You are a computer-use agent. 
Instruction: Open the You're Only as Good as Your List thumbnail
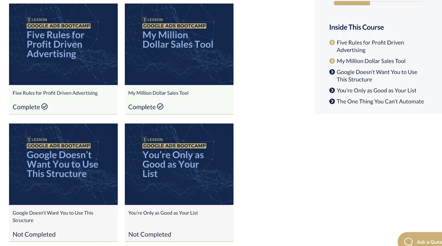click(x=179, y=164)
